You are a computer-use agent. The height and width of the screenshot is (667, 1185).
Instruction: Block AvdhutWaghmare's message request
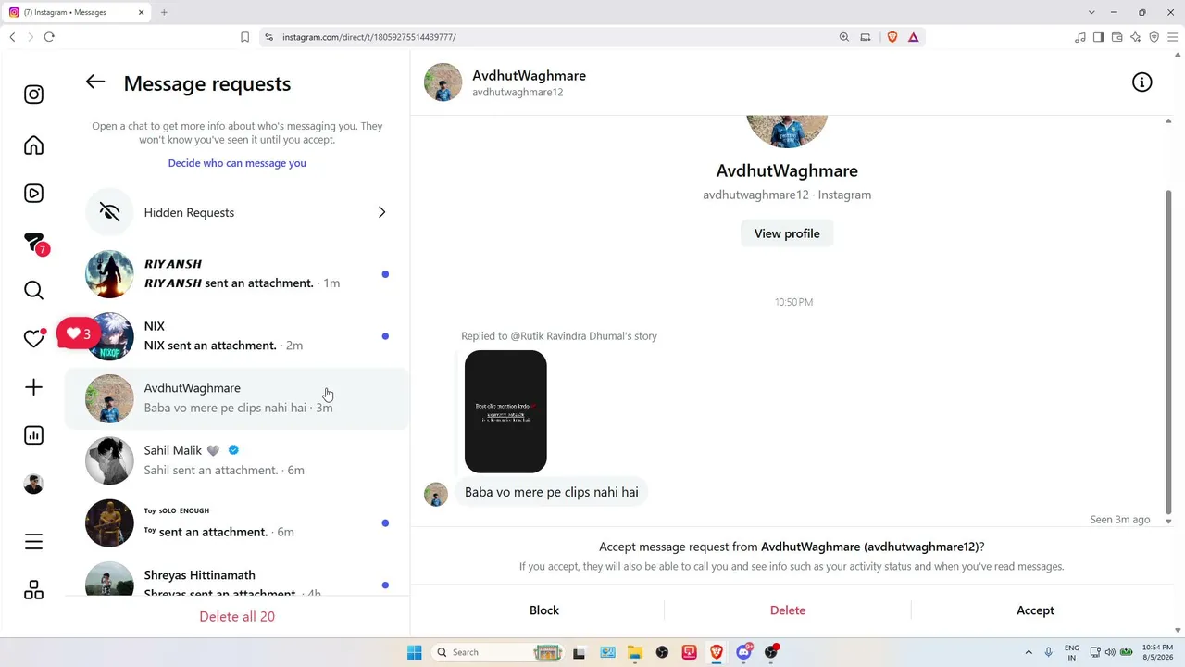pos(544,610)
